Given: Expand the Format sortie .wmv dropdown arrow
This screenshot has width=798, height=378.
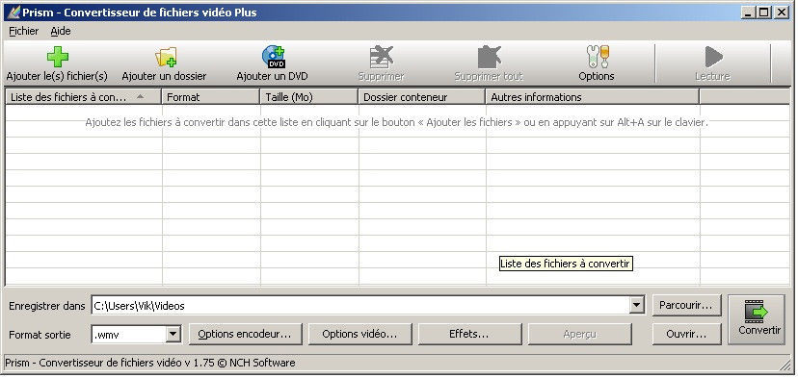Looking at the screenshot, I should [173, 334].
